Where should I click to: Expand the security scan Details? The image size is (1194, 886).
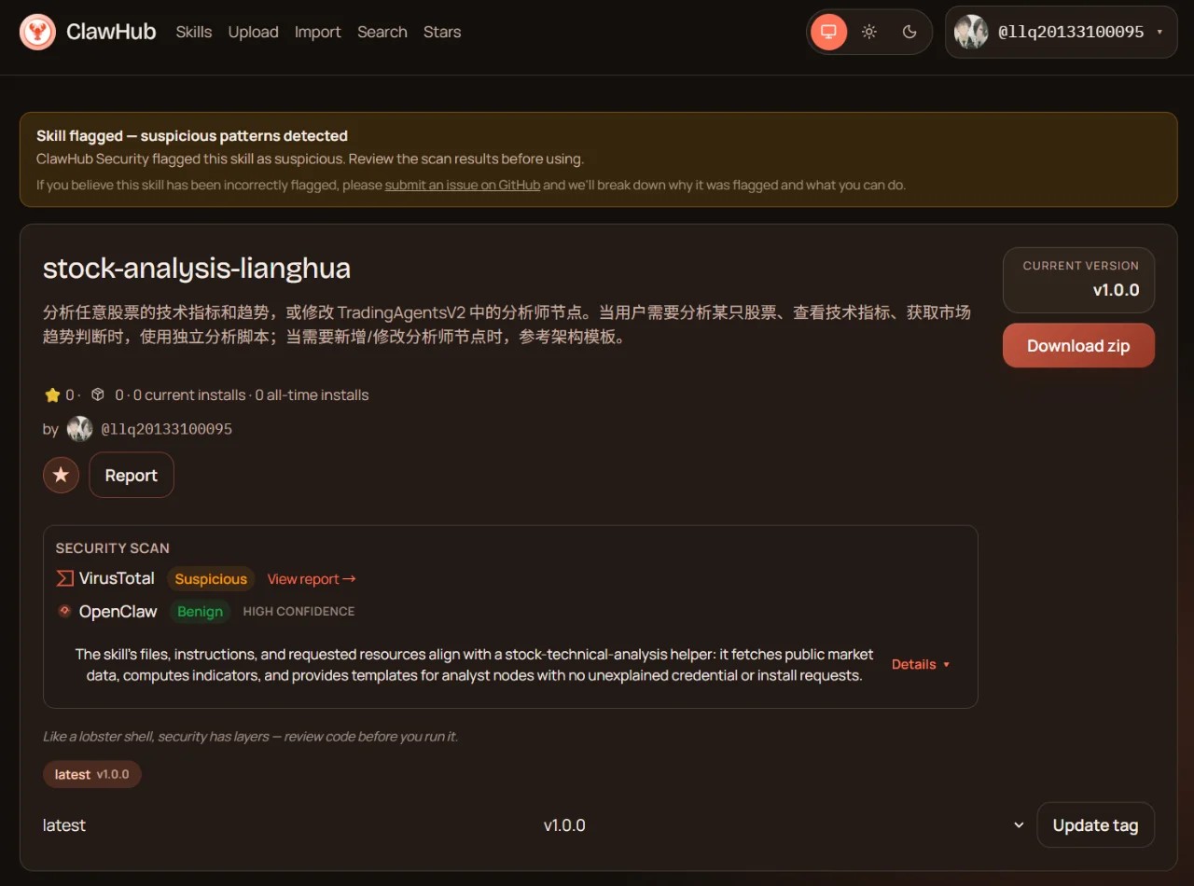920,664
